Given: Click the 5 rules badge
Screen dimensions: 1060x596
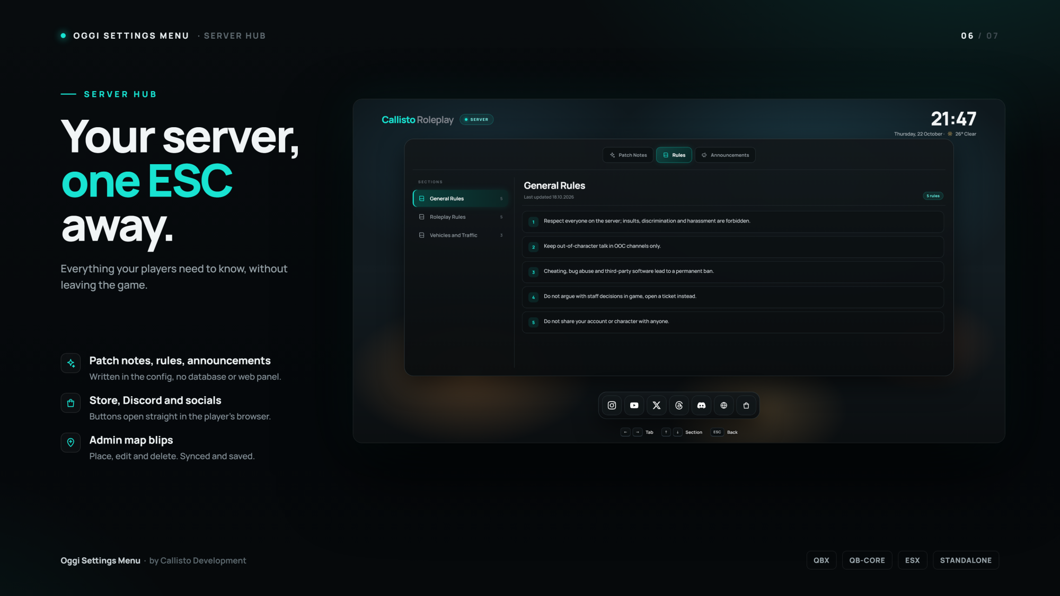Looking at the screenshot, I should (933, 196).
